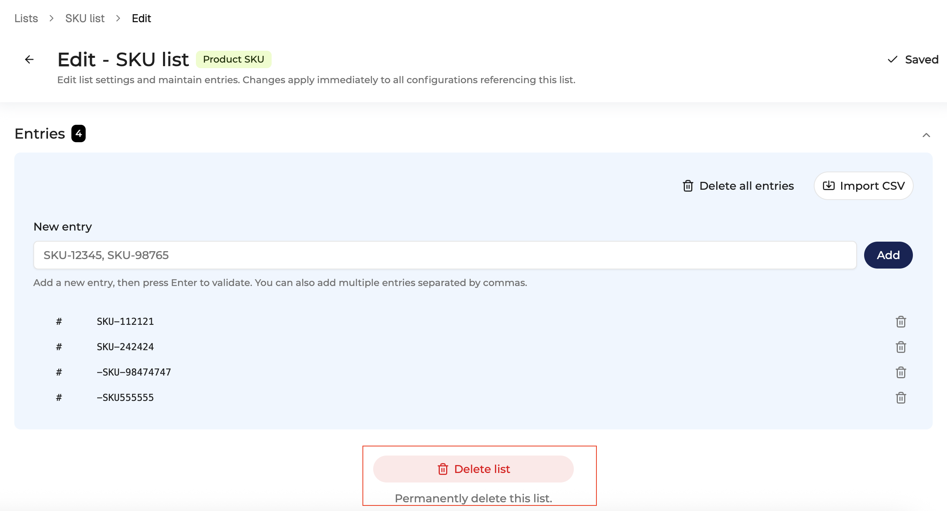Delete the SKU-242424 entry trash icon
947x511 pixels.
tap(901, 347)
